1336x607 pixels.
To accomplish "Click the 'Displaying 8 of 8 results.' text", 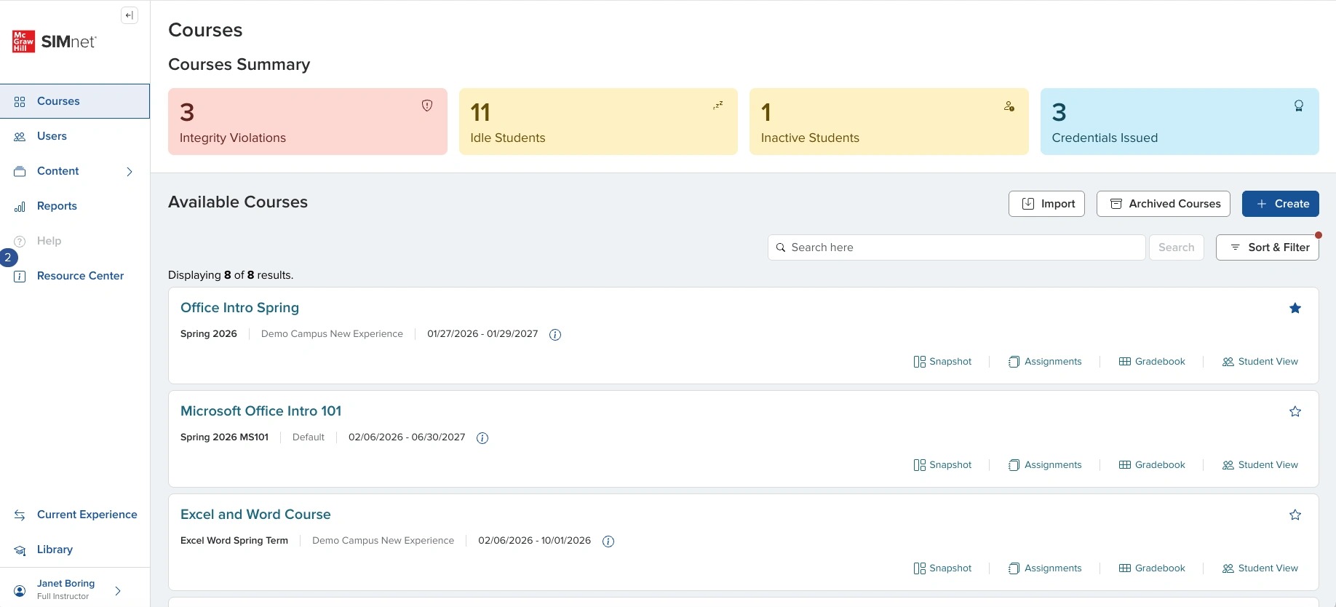I will click(231, 275).
